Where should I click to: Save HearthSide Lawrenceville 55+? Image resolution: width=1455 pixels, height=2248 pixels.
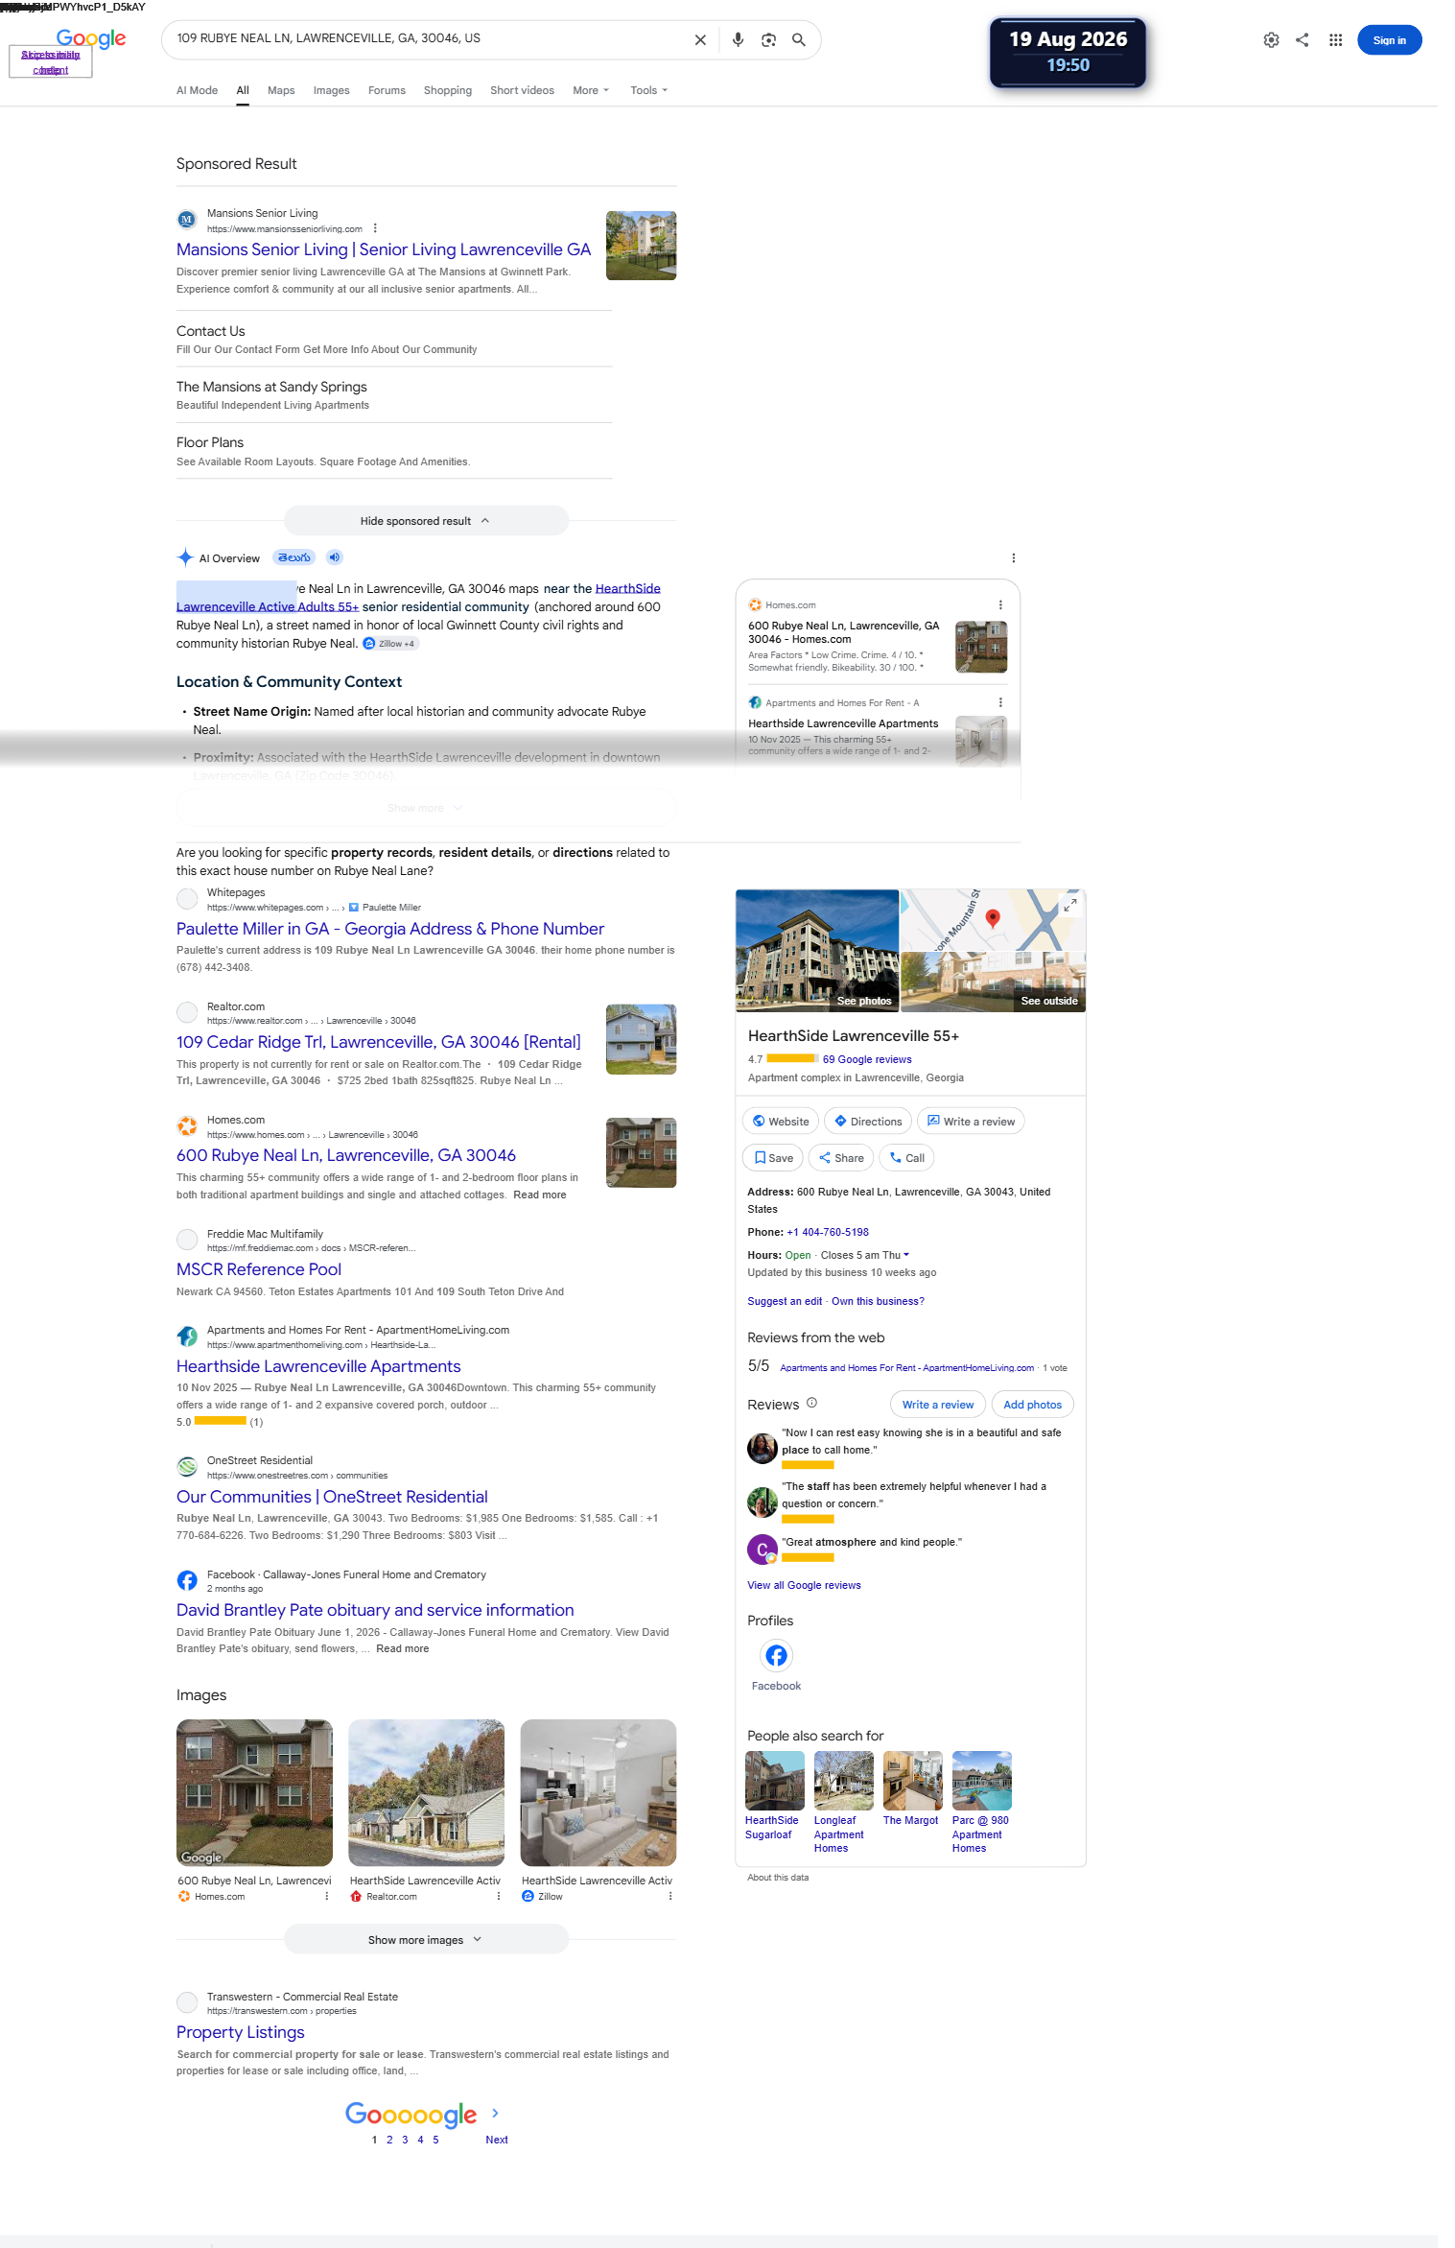coord(773,1158)
